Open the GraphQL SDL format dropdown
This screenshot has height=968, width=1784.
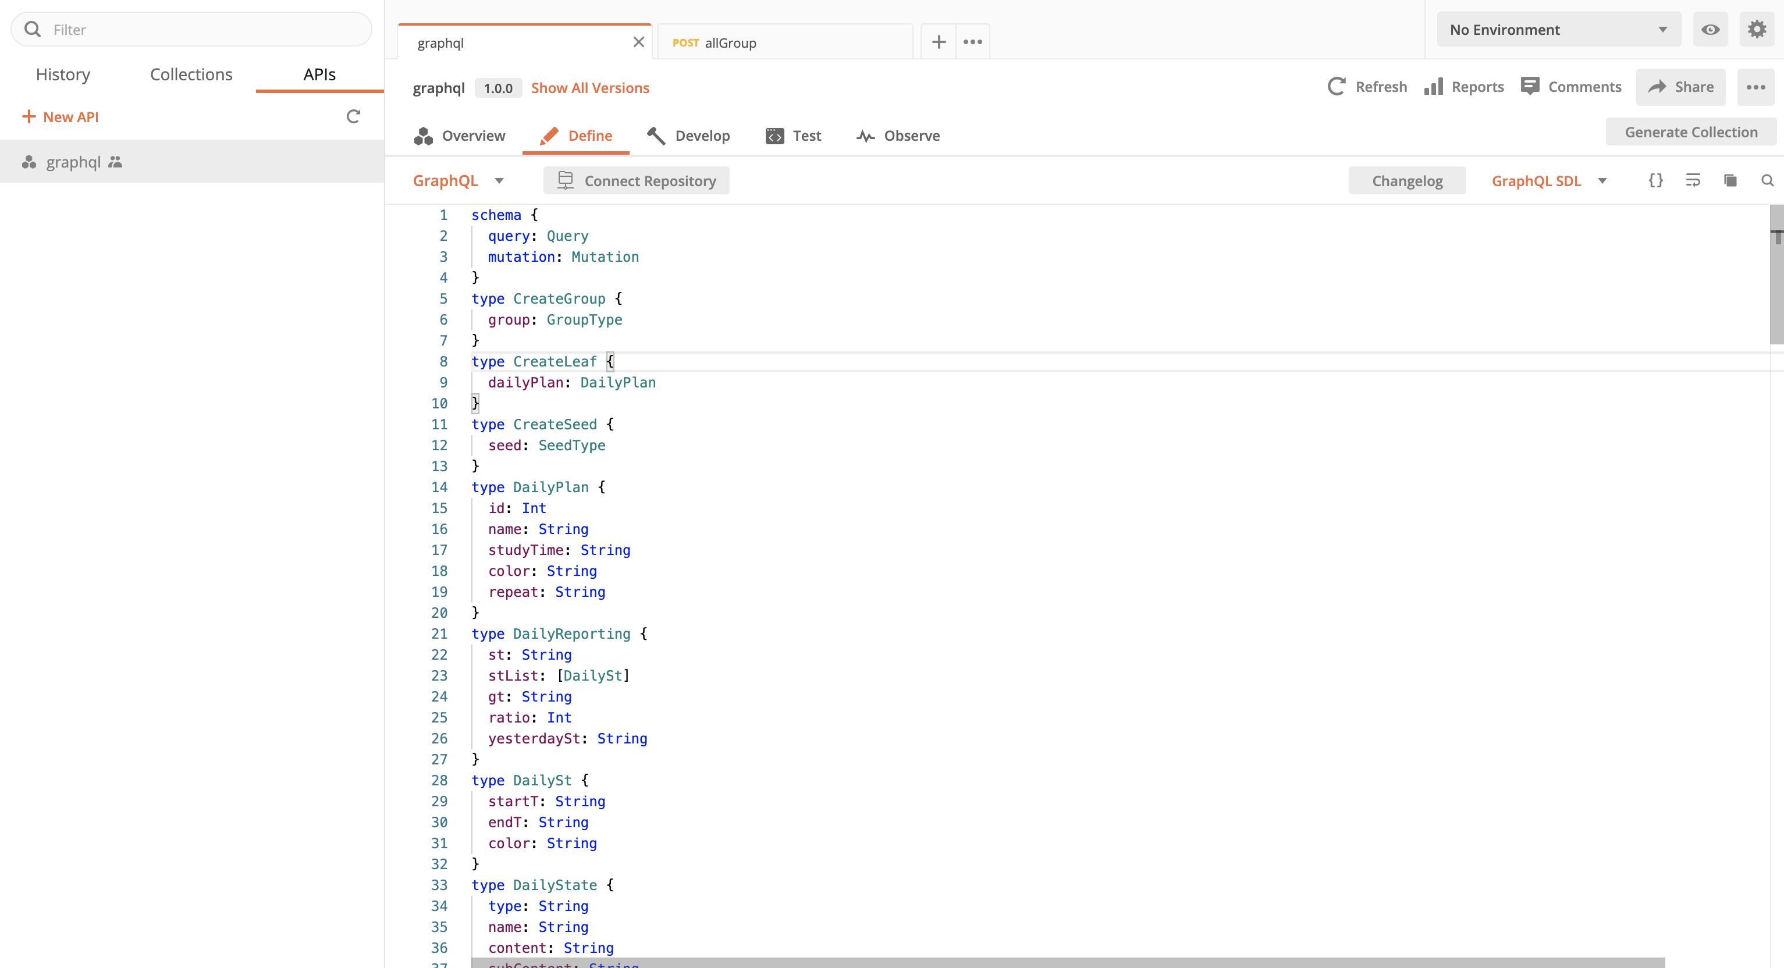[x=1548, y=181]
